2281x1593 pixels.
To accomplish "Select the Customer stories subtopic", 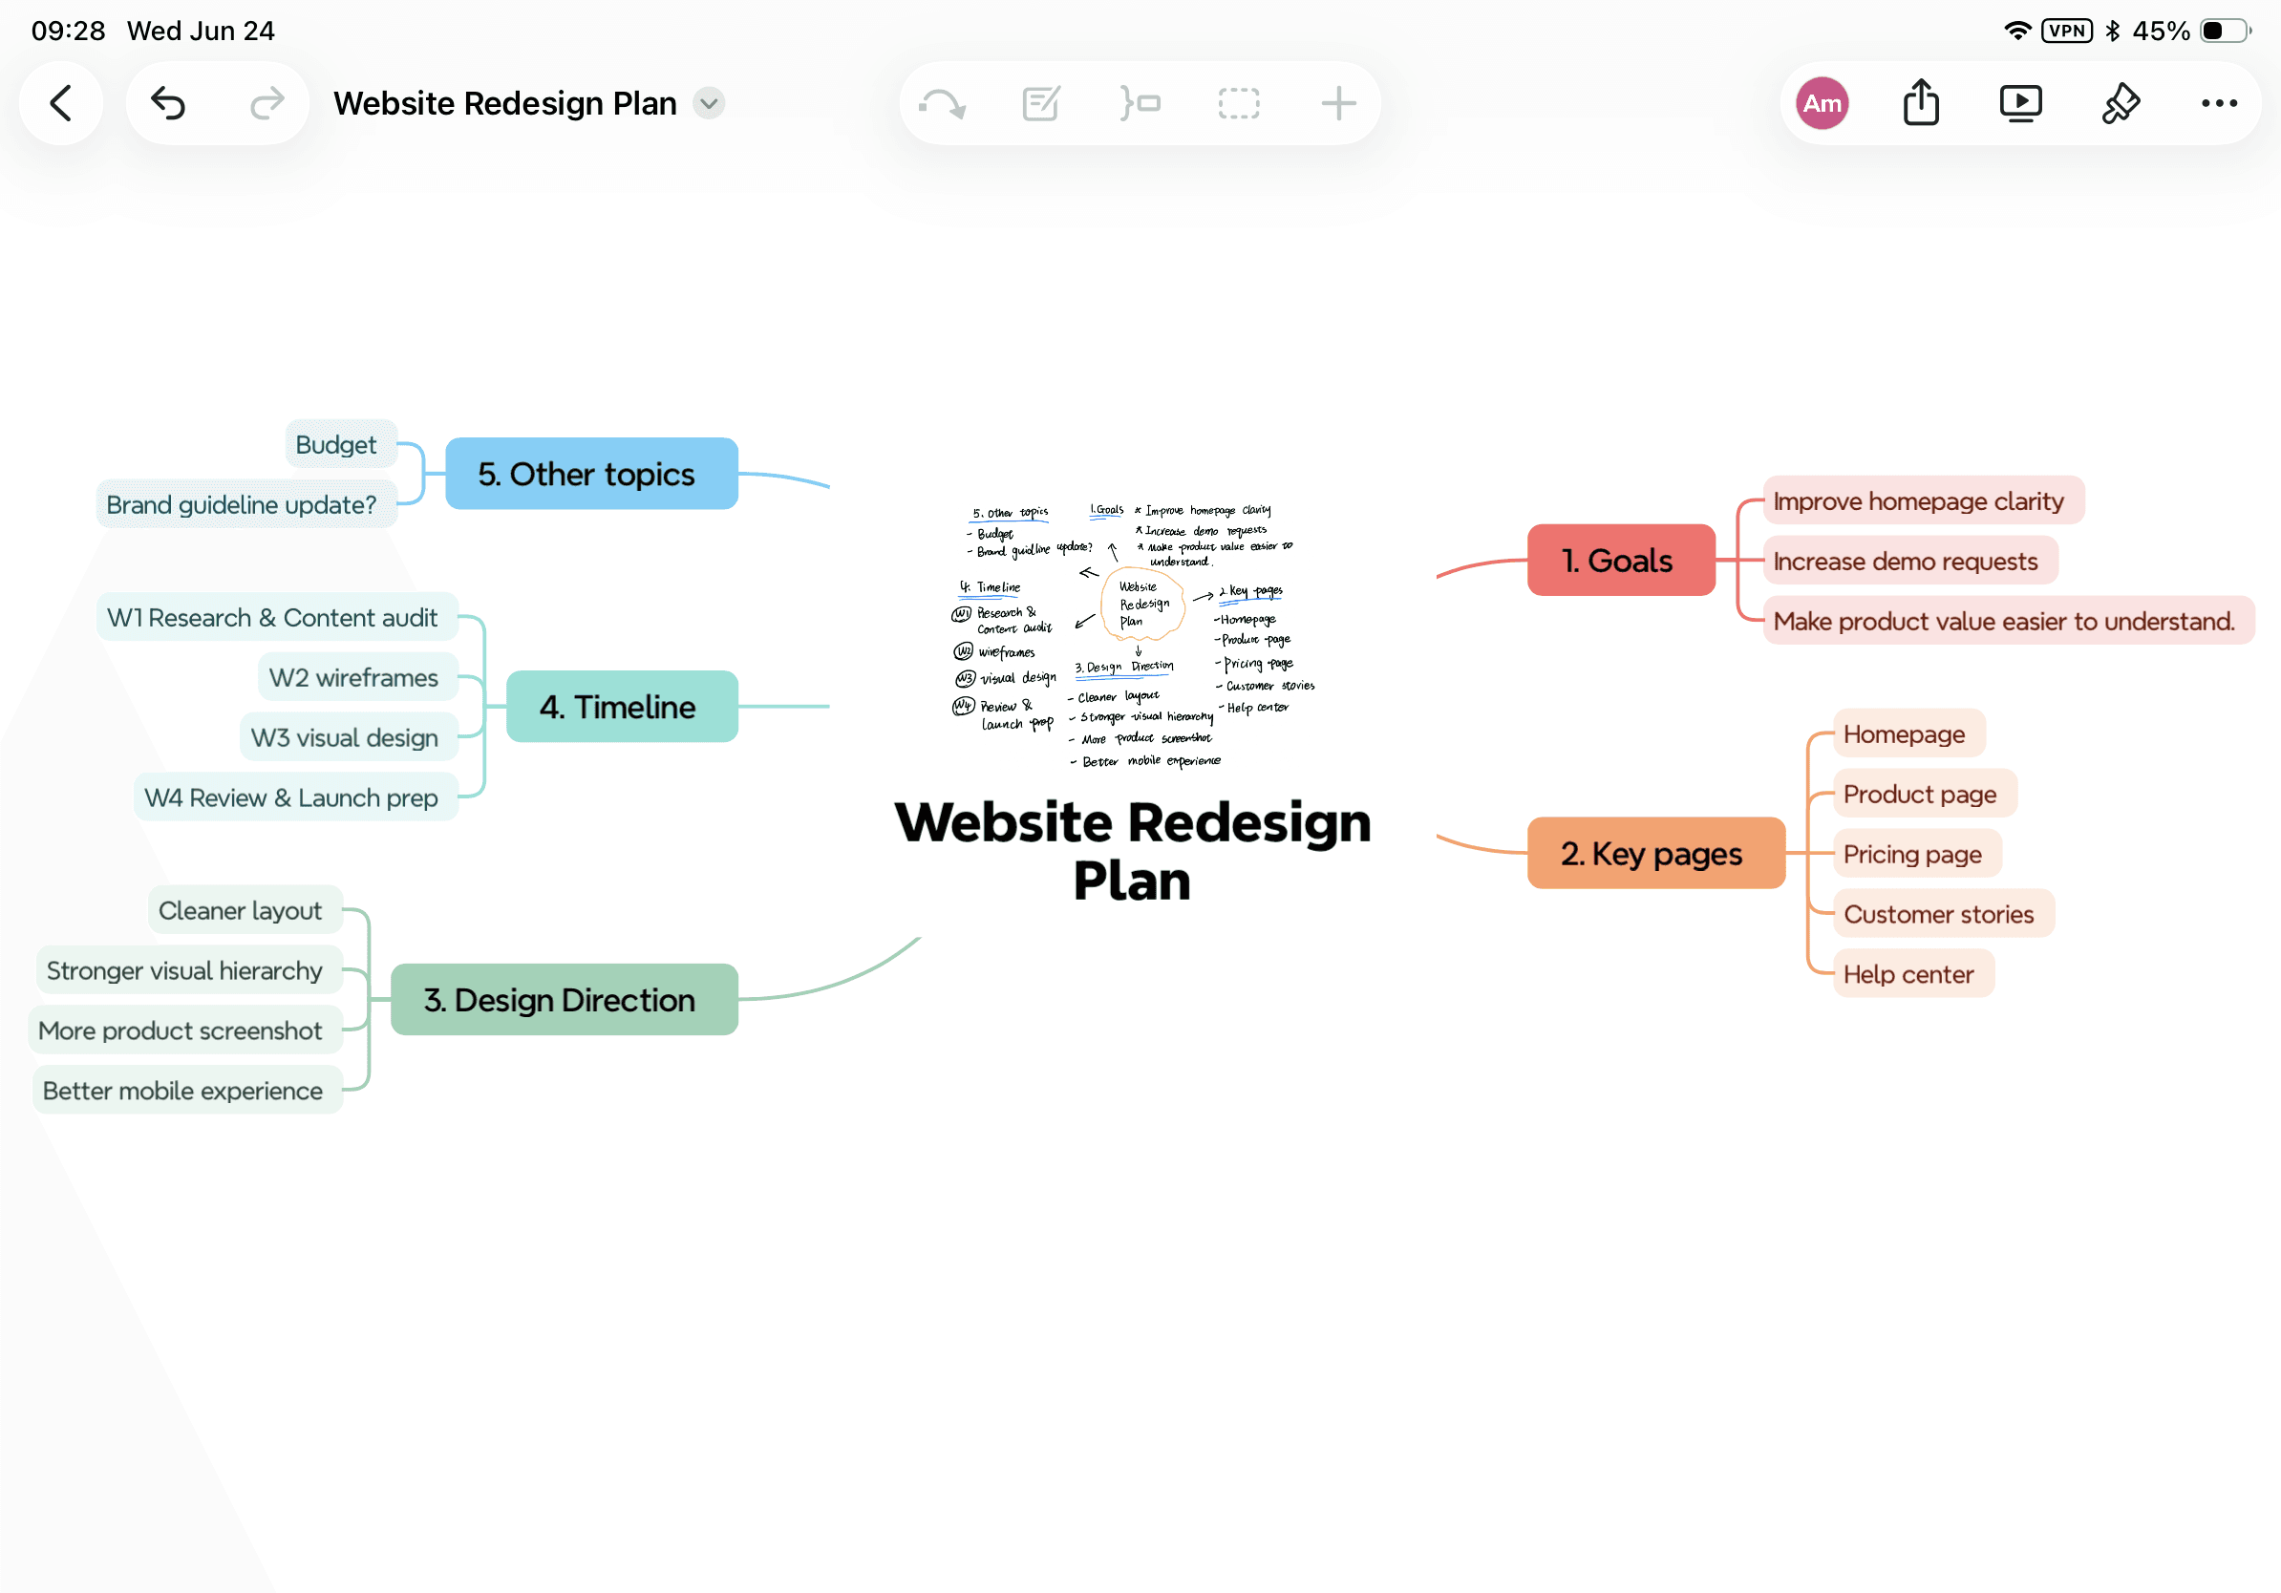I will click(x=1943, y=914).
